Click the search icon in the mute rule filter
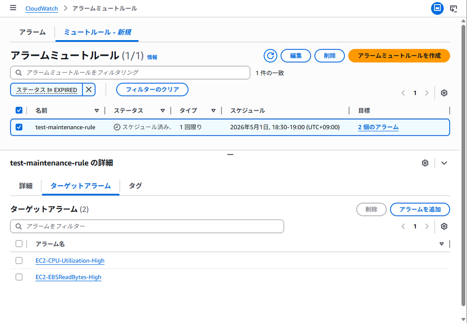Screen dimensions: 467x323 coord(18,72)
